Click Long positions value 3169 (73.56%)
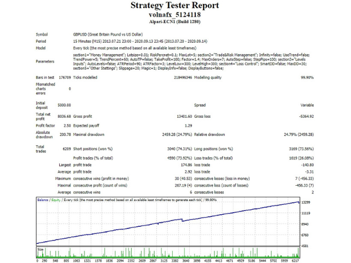Screen dimensions: 351x263 coord(301,149)
